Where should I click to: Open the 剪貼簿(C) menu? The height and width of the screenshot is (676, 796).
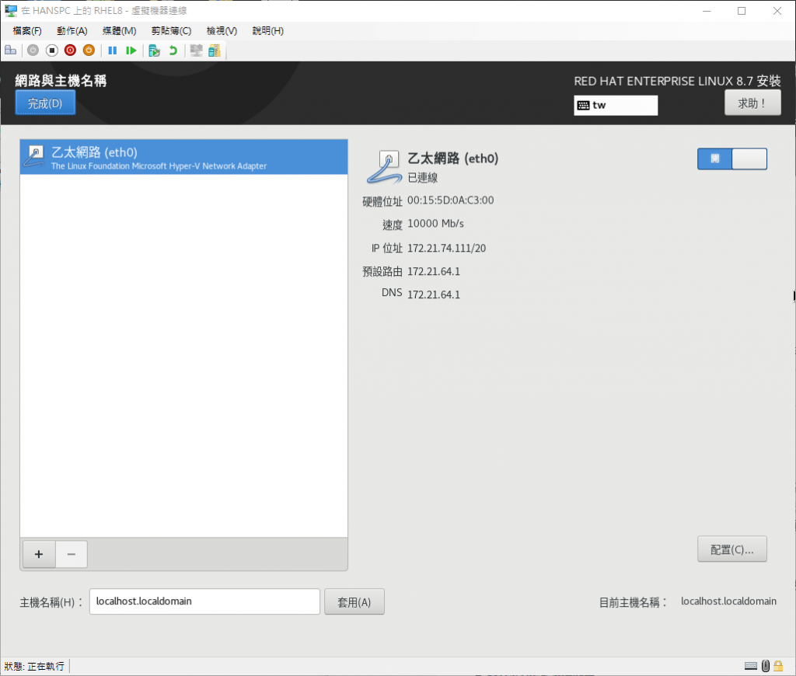tap(171, 31)
